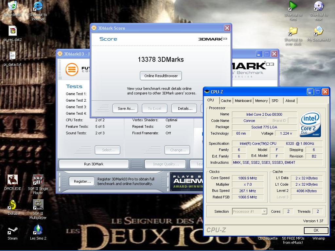
Task: Click the Intel Core 2 Duo logo
Action: pos(310,124)
